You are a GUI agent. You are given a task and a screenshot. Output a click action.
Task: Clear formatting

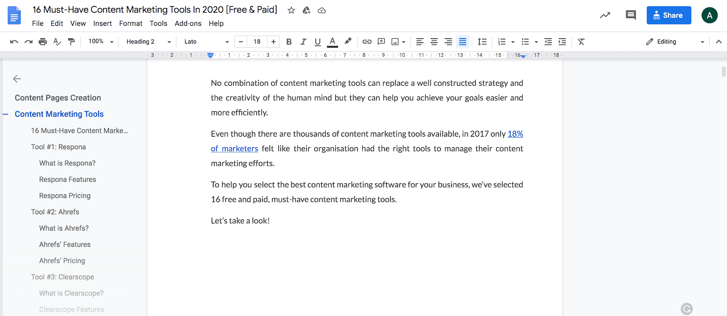(581, 42)
